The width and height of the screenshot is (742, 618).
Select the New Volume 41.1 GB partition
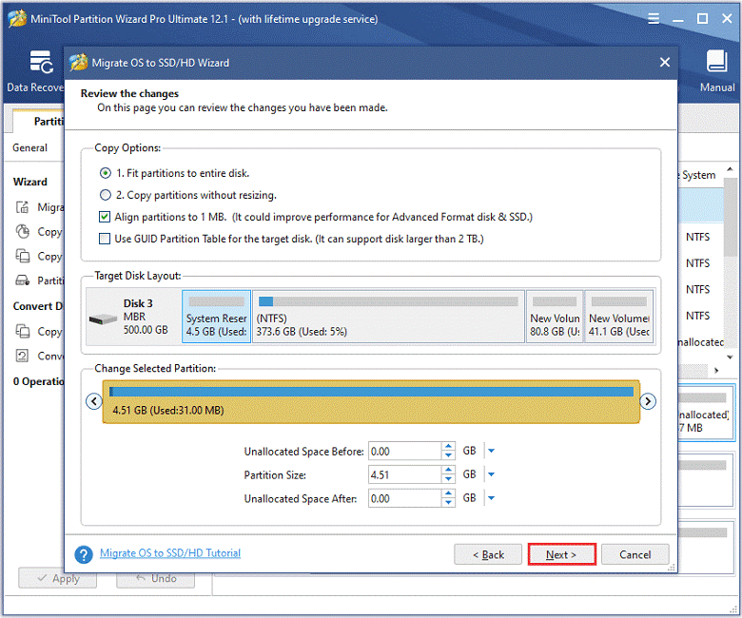pyautogui.click(x=619, y=317)
